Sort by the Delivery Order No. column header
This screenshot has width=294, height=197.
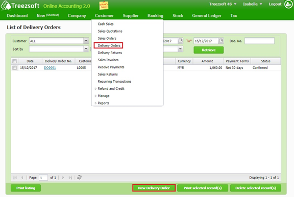coord(59,61)
